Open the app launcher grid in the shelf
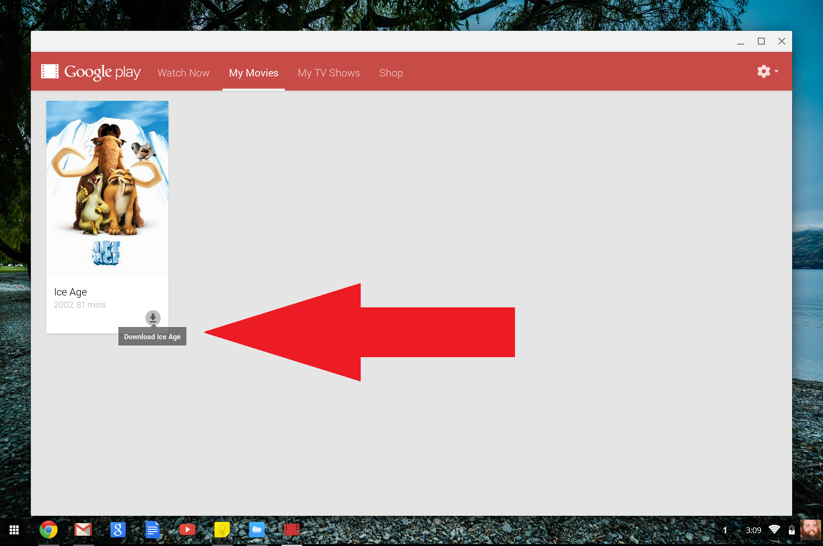Viewport: 823px width, 546px height. pos(14,530)
